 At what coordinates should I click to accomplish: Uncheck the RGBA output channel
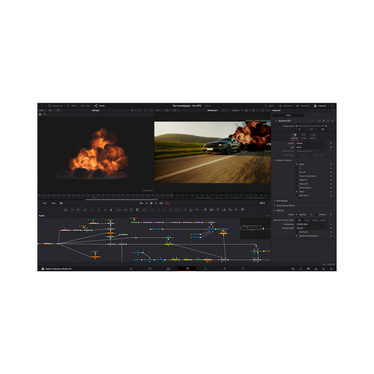[x=297, y=164]
